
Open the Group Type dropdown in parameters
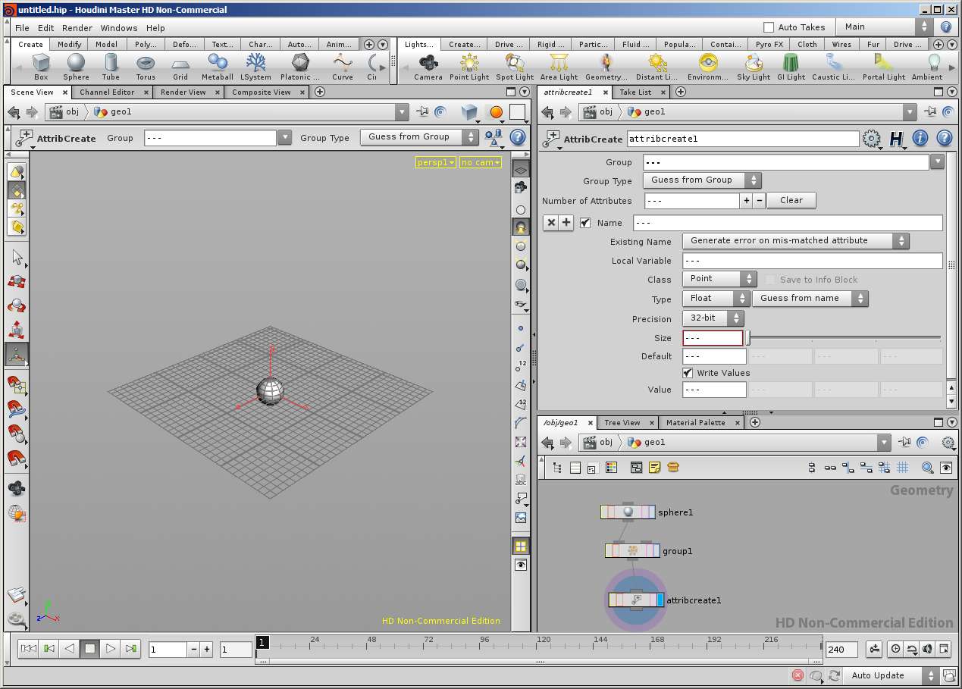click(x=702, y=180)
